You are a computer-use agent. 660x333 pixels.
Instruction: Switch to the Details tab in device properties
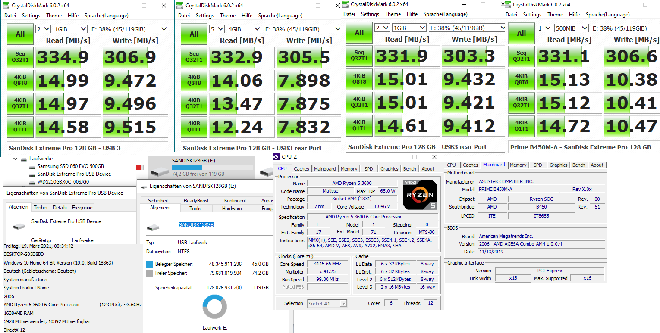coord(60,208)
